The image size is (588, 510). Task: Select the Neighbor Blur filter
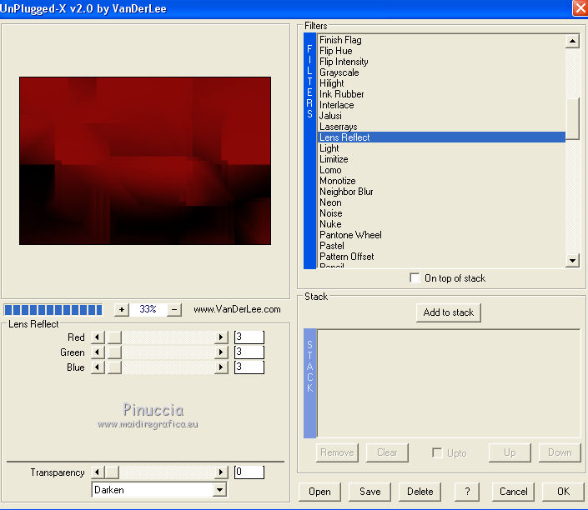point(441,192)
